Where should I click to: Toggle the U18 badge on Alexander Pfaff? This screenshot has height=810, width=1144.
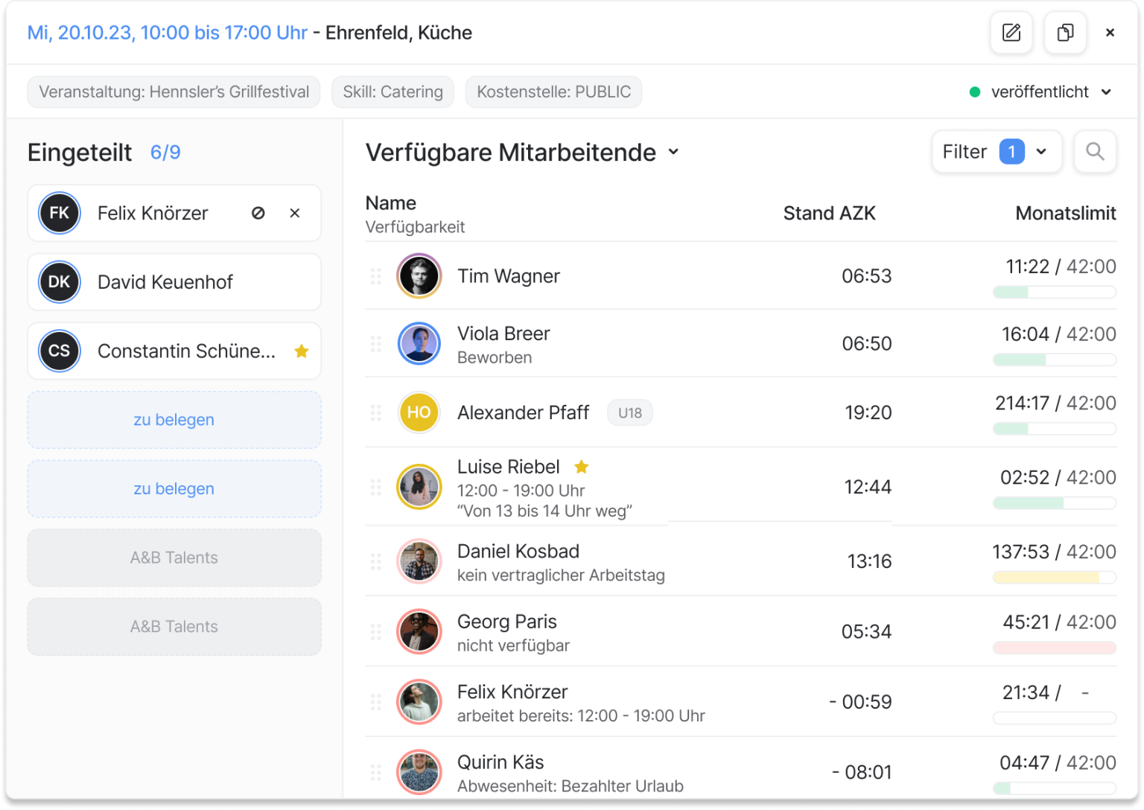(630, 412)
